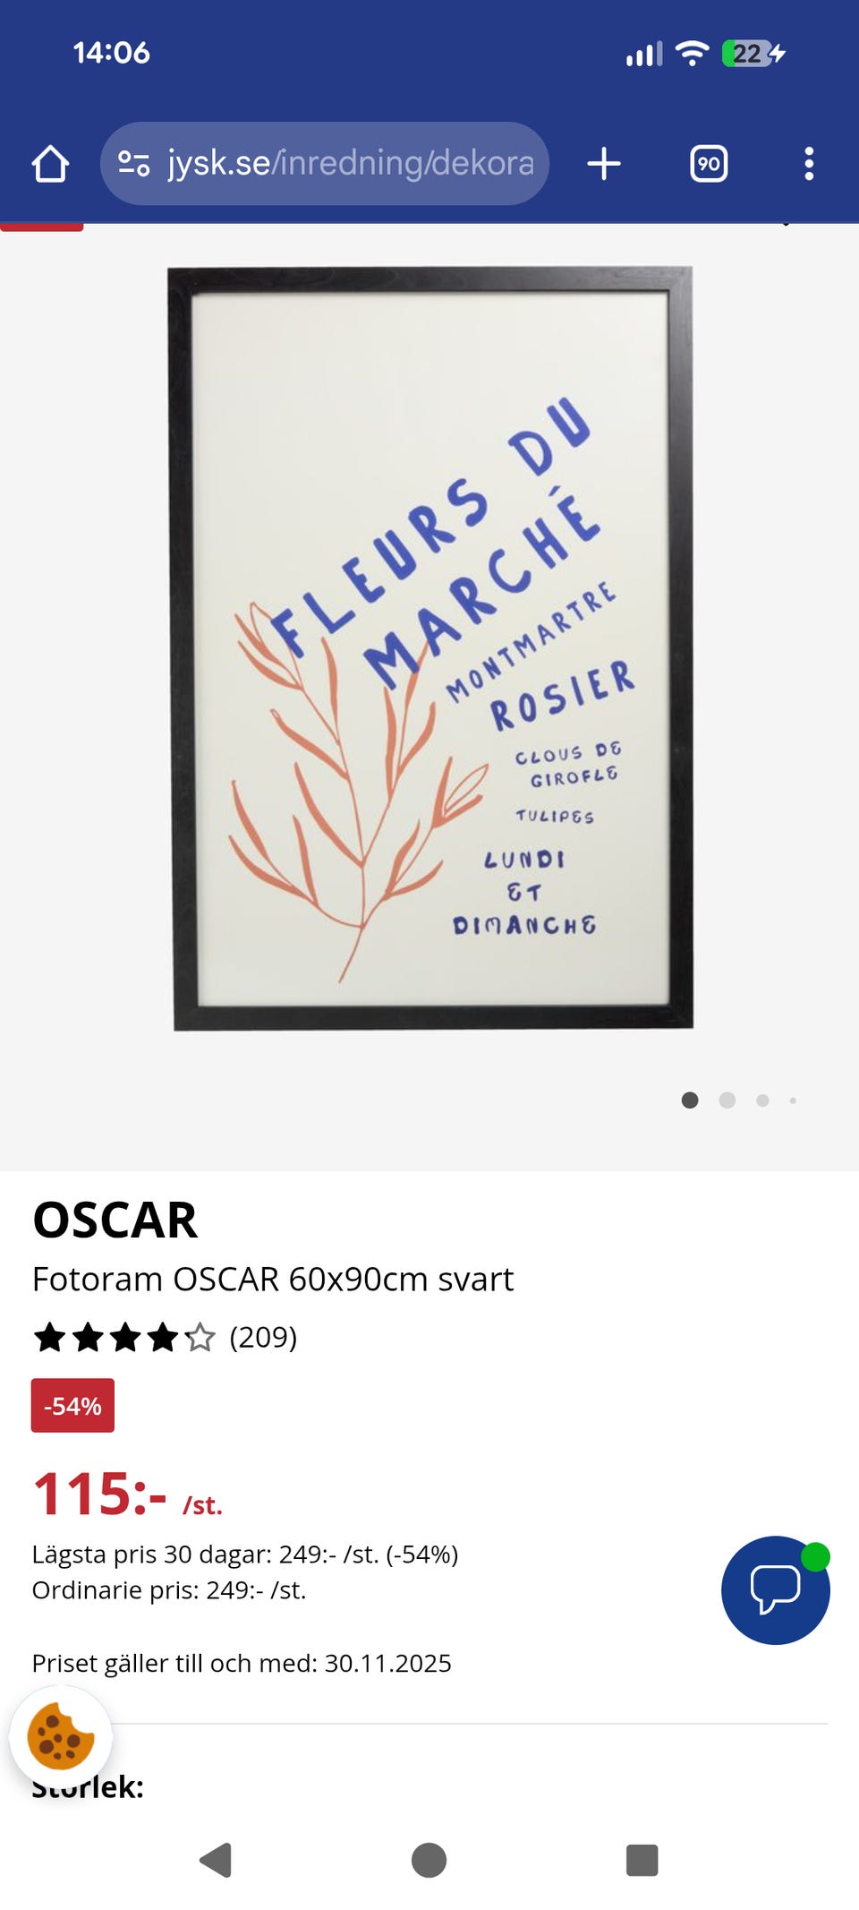Tap the -54% discount badge

point(72,1406)
